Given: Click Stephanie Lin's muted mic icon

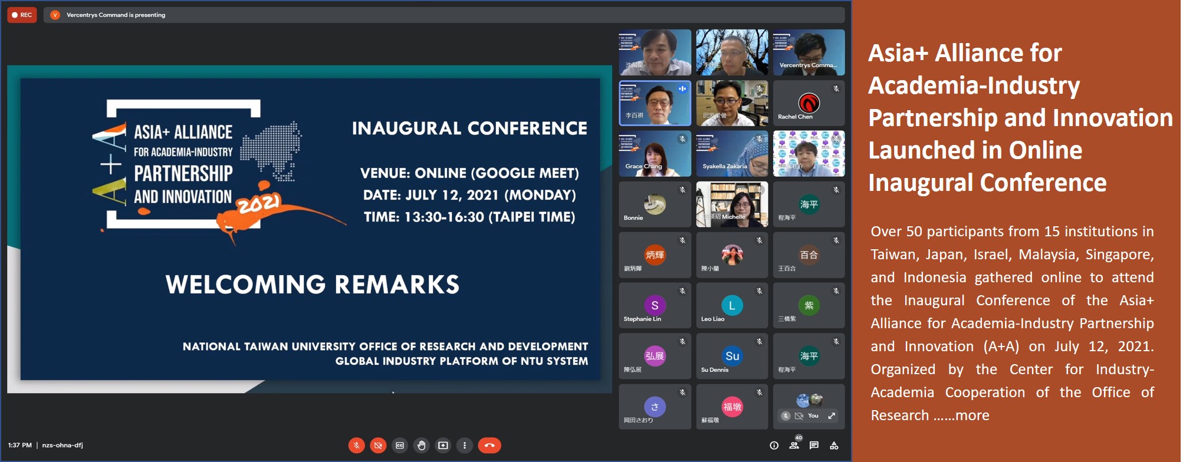Looking at the screenshot, I should [682, 291].
